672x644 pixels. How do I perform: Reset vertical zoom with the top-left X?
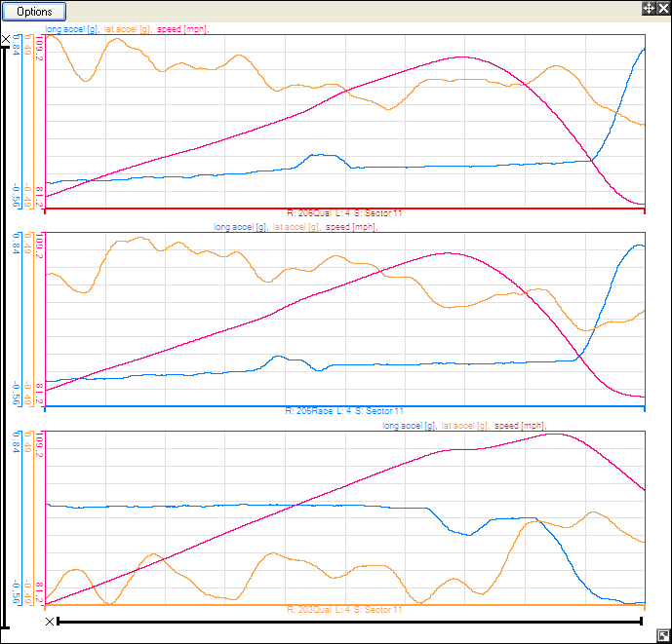click(x=6, y=39)
